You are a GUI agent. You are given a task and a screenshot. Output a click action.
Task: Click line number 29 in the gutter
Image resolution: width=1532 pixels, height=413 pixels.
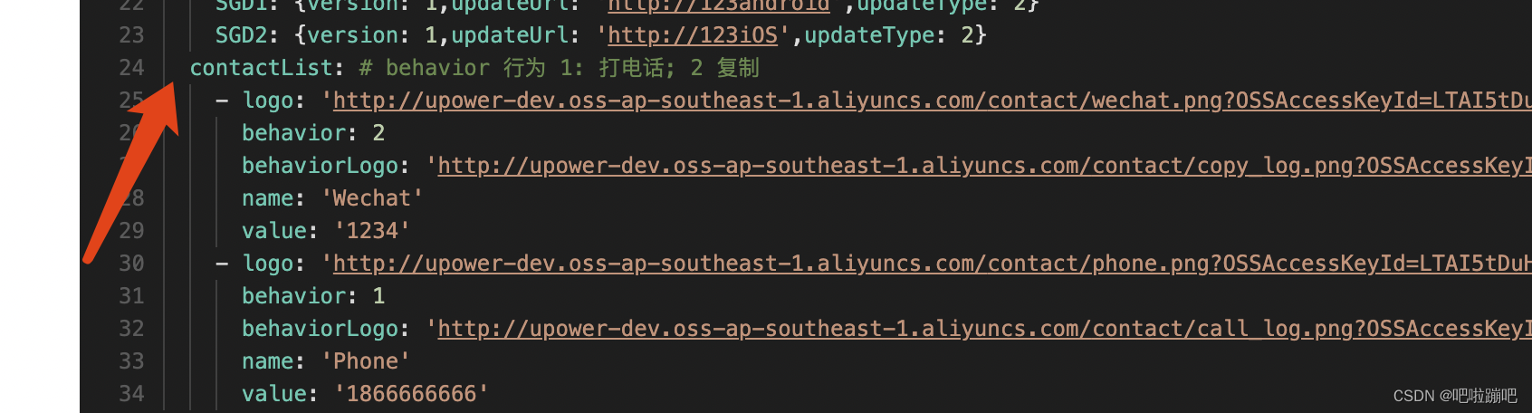131,231
